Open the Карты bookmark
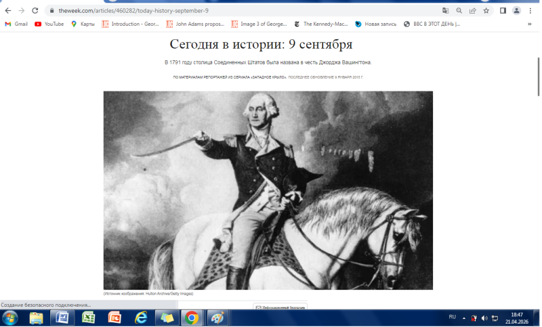This screenshot has height=327, width=542. coord(83,24)
